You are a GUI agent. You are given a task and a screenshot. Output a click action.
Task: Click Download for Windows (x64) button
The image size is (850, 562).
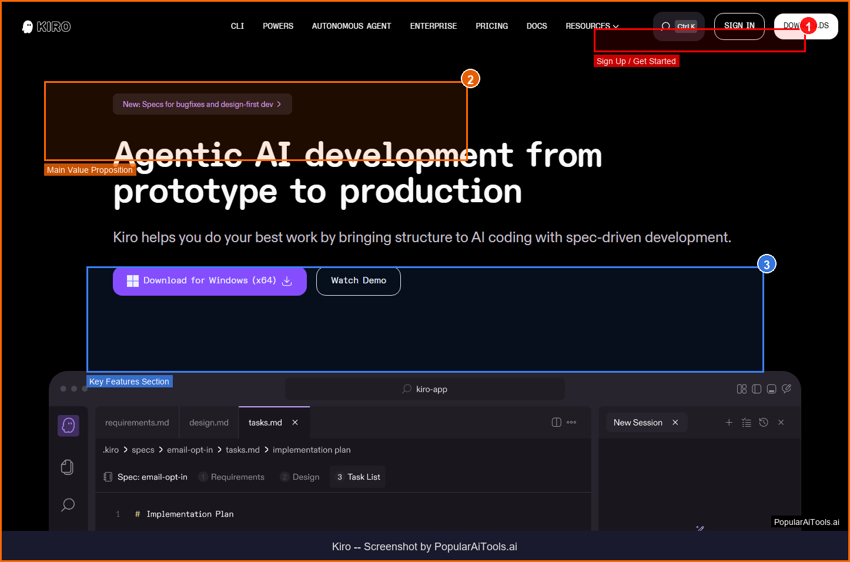point(210,281)
